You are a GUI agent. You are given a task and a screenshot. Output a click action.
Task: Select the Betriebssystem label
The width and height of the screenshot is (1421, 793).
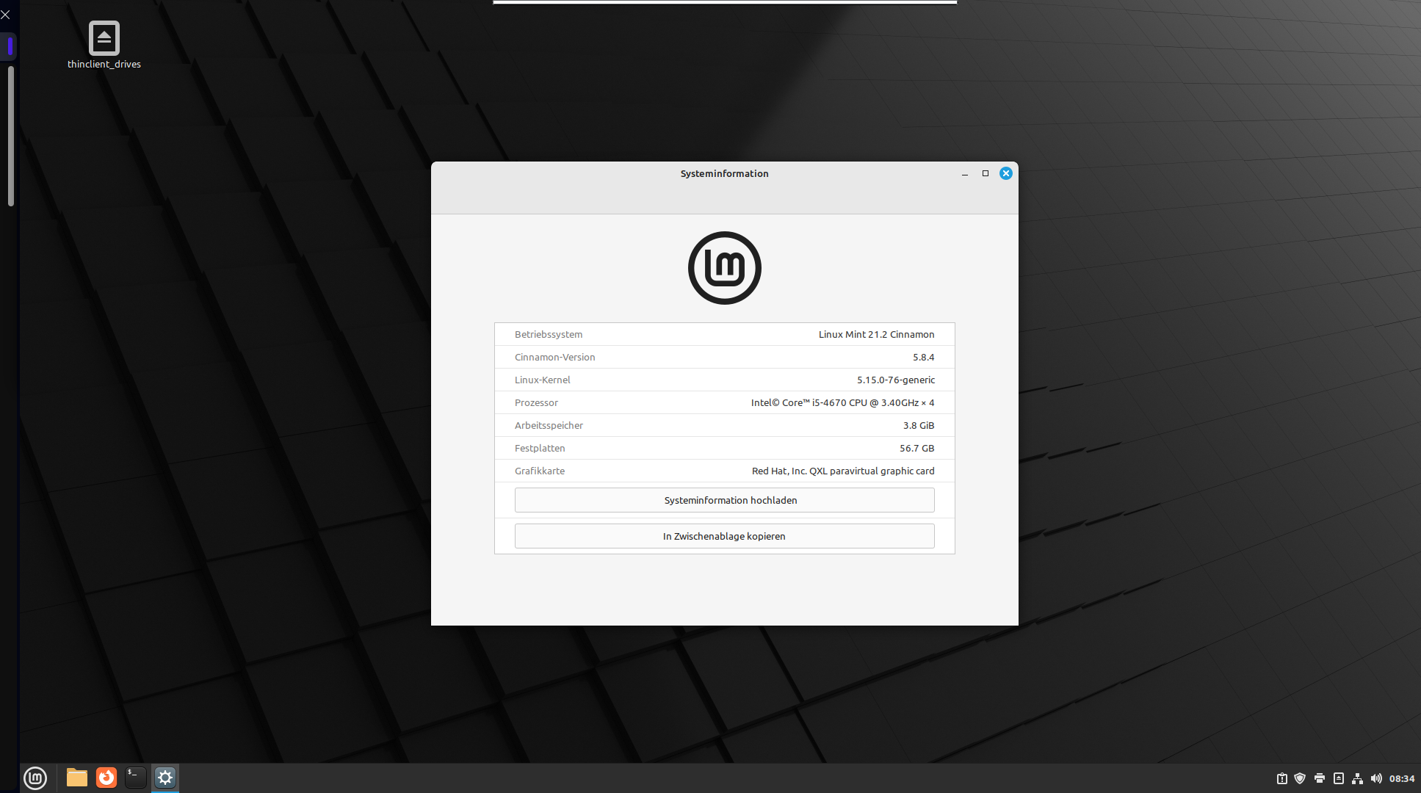pyautogui.click(x=549, y=334)
